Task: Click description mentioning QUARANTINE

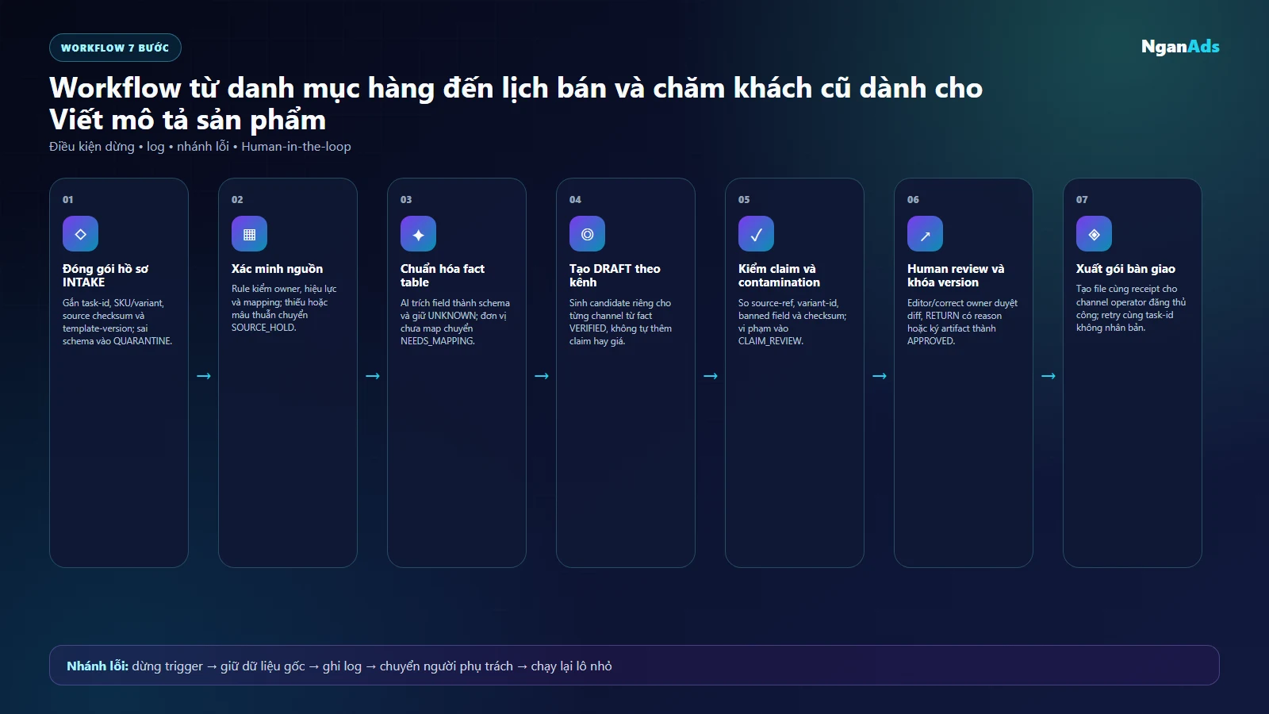Action: (x=117, y=322)
